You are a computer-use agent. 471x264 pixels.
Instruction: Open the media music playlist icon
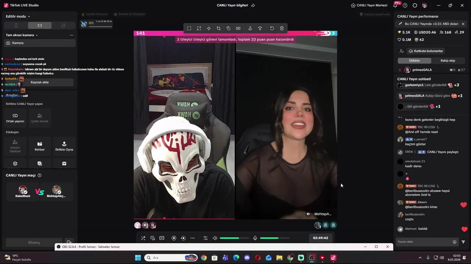(153, 238)
